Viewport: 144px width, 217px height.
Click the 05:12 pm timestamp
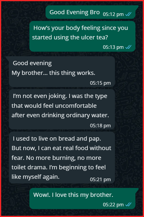point(113,14)
